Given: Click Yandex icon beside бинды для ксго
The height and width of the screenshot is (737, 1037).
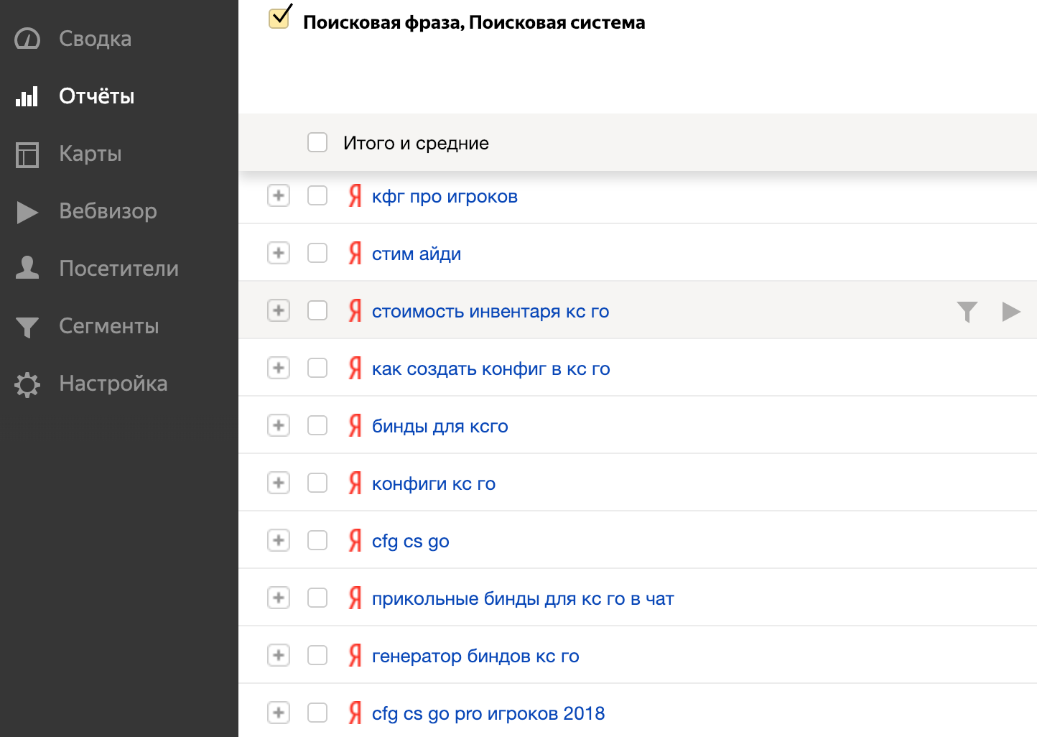Looking at the screenshot, I should (355, 425).
